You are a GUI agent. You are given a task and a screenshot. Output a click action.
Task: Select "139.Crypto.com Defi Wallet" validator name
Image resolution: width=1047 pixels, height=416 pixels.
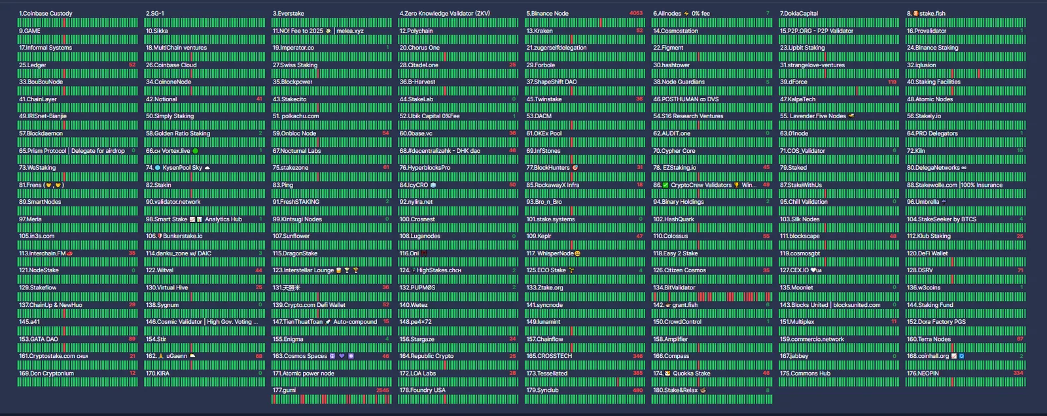tap(309, 305)
